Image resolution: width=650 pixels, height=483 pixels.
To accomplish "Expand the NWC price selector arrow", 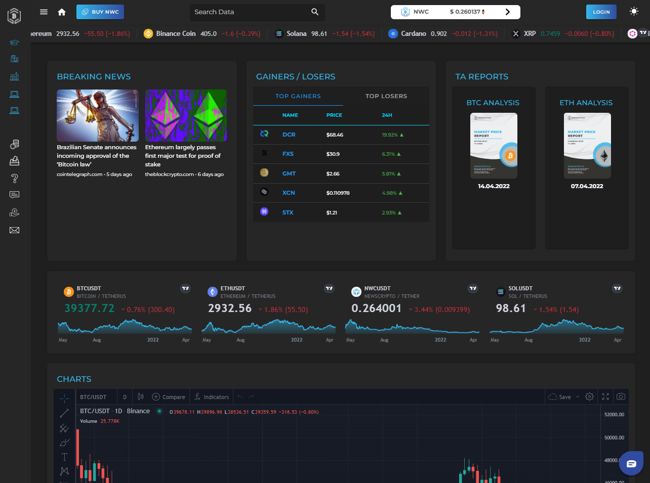I will (x=507, y=12).
